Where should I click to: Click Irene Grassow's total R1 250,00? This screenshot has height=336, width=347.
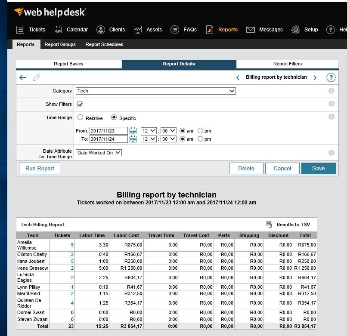coord(305,268)
